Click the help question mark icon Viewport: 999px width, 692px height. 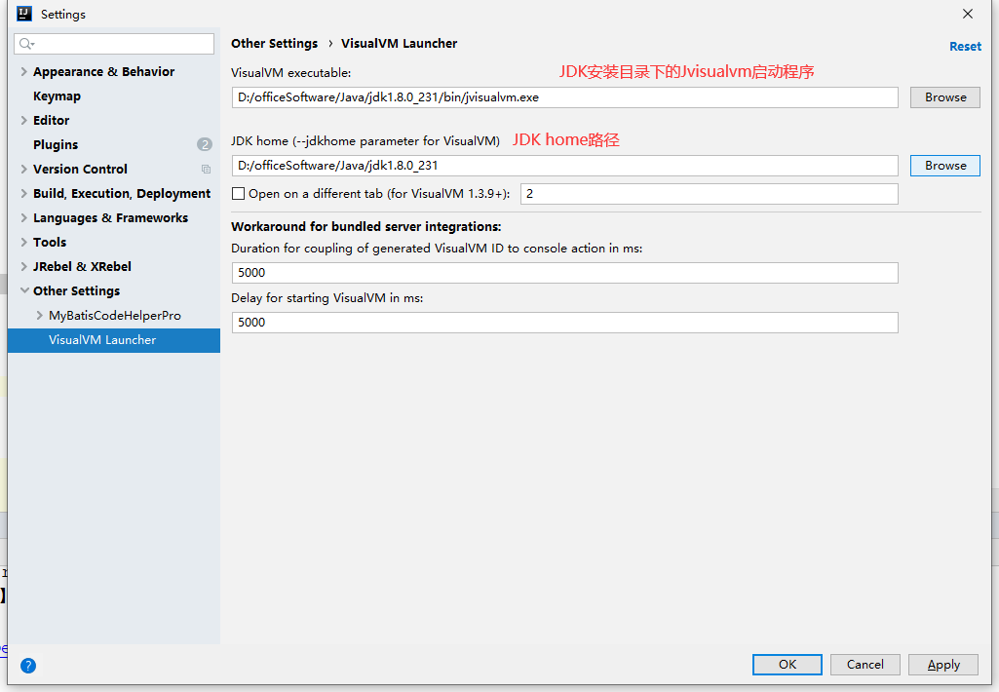coord(28,666)
